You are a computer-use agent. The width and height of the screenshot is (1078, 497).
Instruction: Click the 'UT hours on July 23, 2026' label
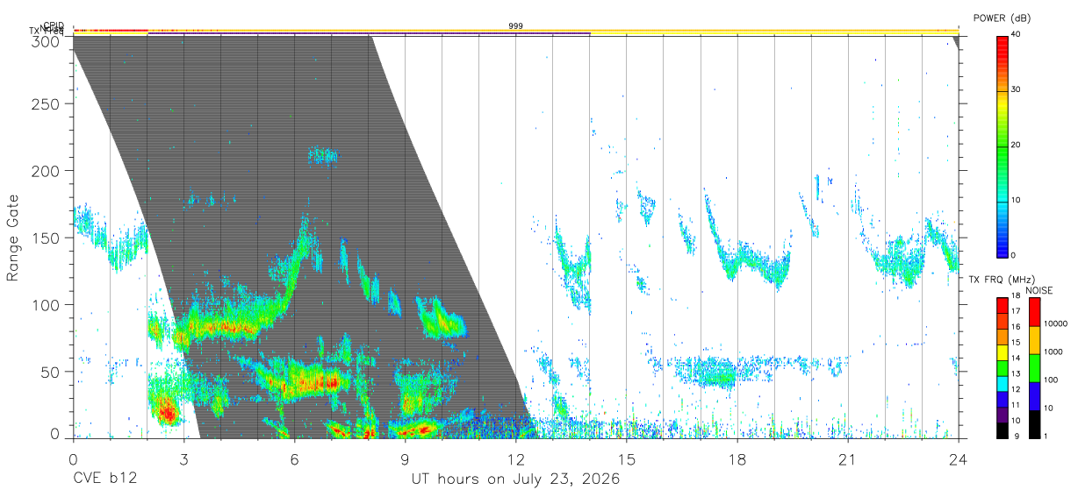(x=515, y=479)
